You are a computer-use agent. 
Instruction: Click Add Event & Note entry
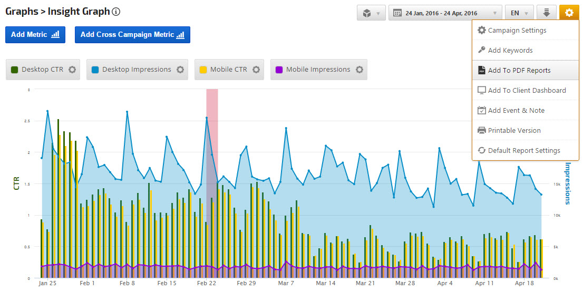click(x=516, y=111)
